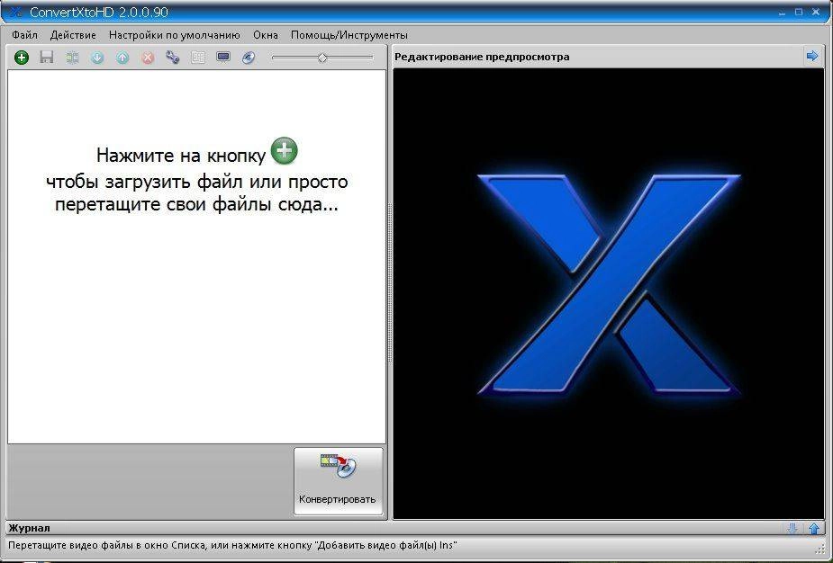Open settings via the wrench icon
This screenshot has height=563, width=833.
pos(173,58)
